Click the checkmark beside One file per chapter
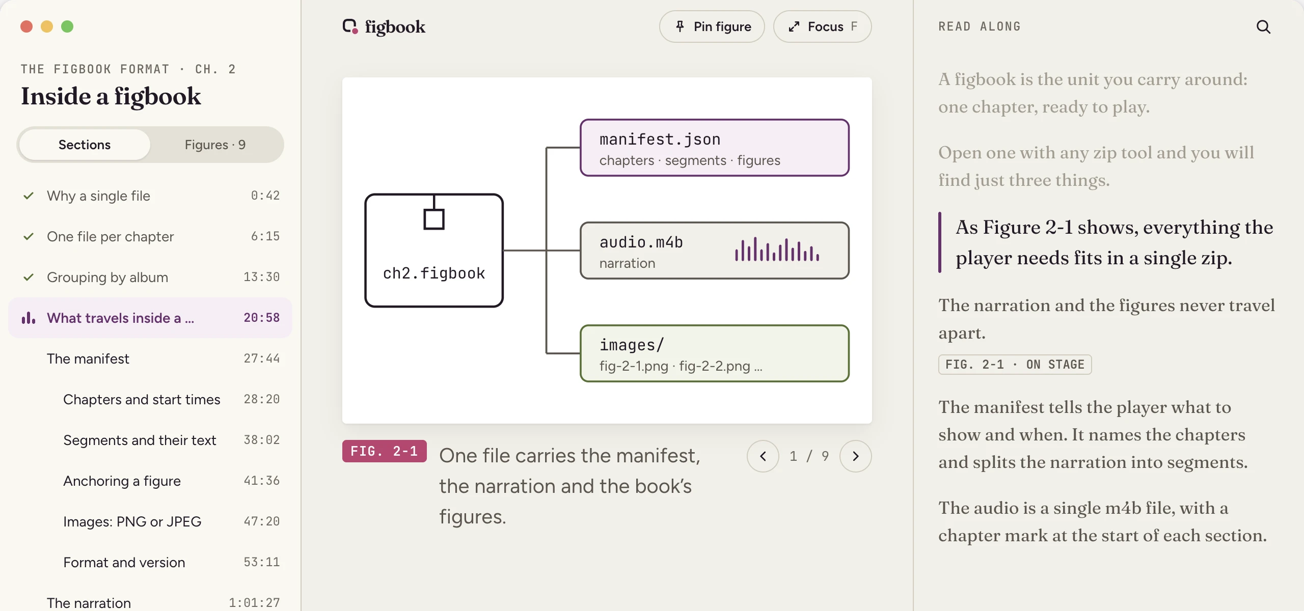Image resolution: width=1304 pixels, height=611 pixels. tap(29, 236)
